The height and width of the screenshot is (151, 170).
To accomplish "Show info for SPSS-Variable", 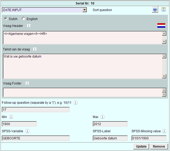I will tap(27, 131).
